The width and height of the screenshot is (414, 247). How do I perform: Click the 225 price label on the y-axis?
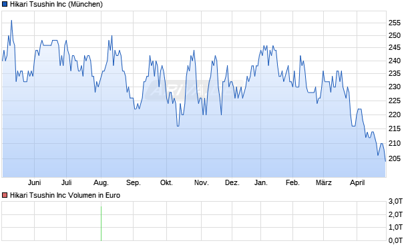[x=395, y=101]
